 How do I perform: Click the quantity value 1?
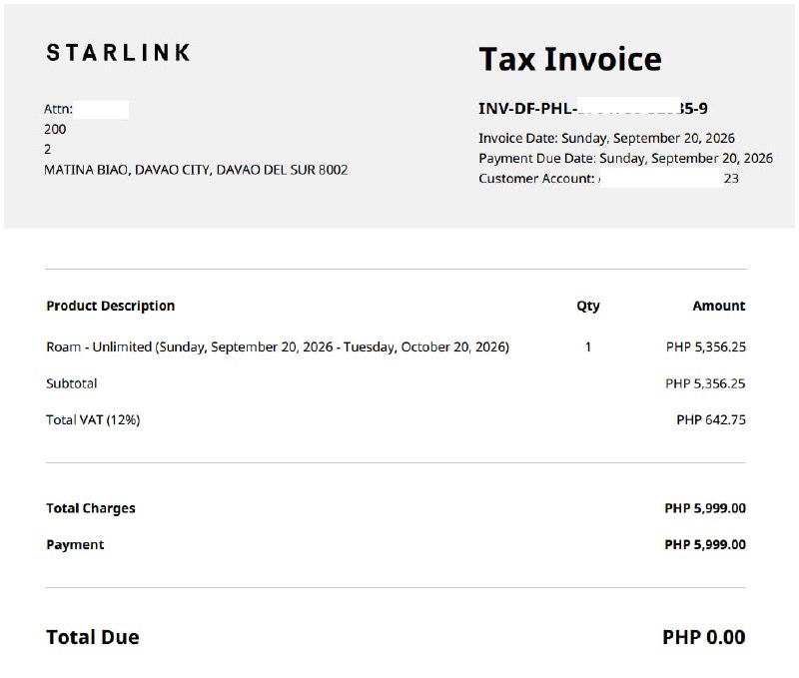(x=588, y=346)
